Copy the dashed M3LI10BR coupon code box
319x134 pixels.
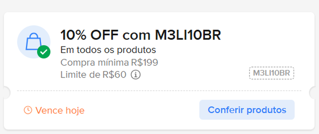pyautogui.click(x=271, y=73)
